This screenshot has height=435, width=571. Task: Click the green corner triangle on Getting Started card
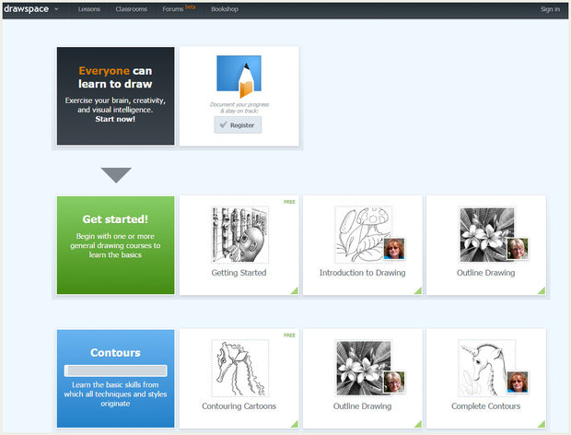click(294, 291)
